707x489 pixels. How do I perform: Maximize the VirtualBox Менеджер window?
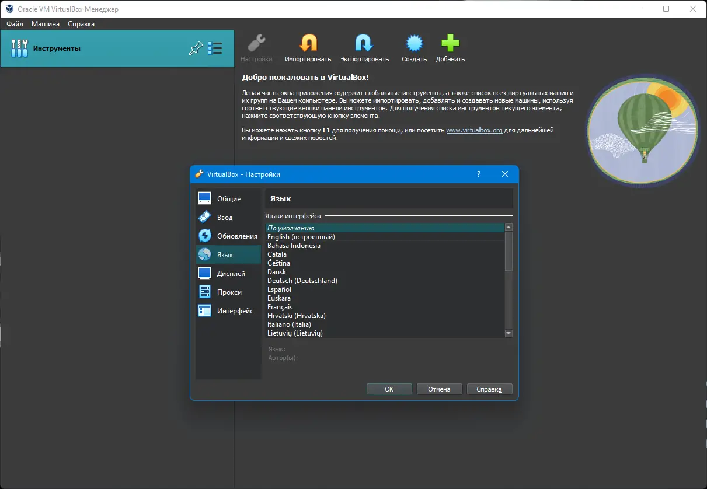pyautogui.click(x=666, y=9)
